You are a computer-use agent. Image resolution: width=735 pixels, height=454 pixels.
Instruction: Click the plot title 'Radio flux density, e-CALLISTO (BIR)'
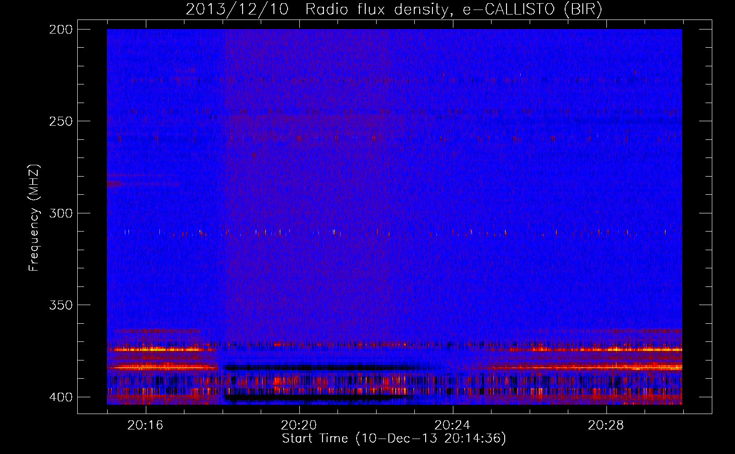(x=453, y=10)
